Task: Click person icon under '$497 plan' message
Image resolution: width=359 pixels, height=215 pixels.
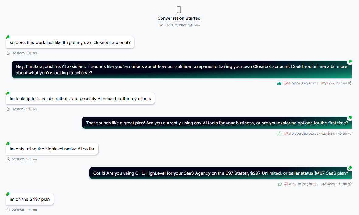Action: tap(8, 210)
